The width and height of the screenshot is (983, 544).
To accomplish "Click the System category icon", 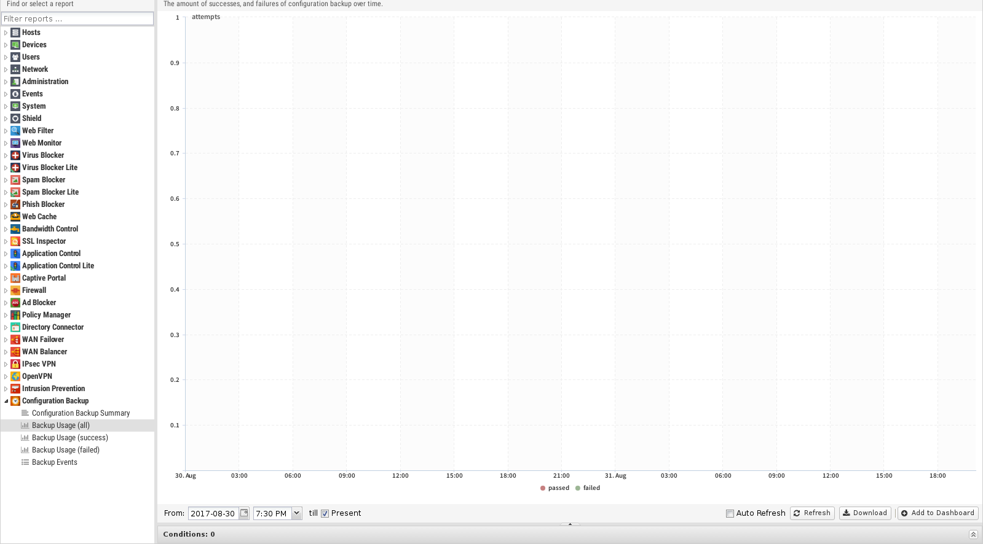I will (15, 106).
